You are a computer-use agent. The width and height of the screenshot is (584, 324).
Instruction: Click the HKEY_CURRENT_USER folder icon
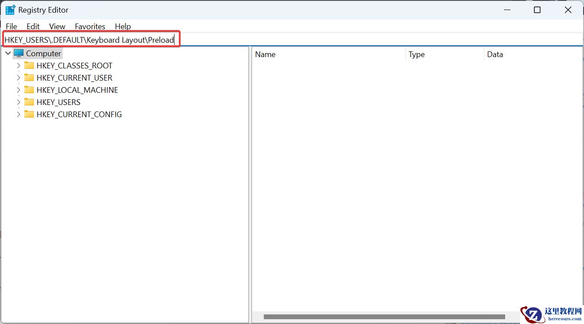(x=29, y=78)
